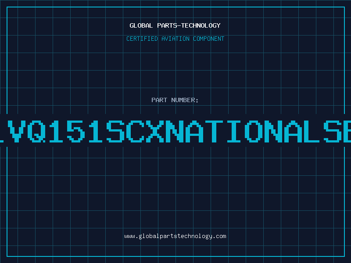
Task: Click the VQ151 portion of part number
Action: 56,131
